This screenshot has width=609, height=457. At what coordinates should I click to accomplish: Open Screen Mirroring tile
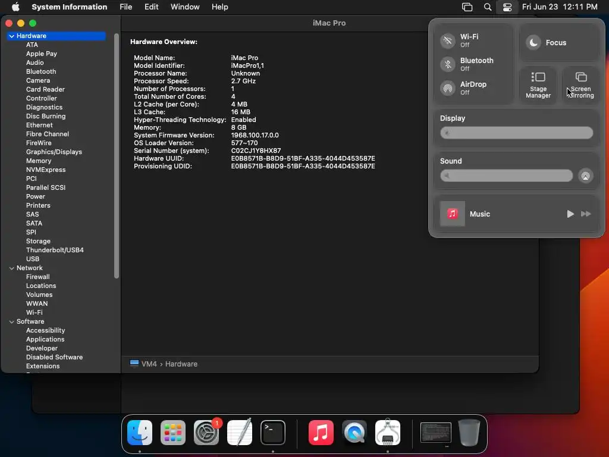click(580, 85)
